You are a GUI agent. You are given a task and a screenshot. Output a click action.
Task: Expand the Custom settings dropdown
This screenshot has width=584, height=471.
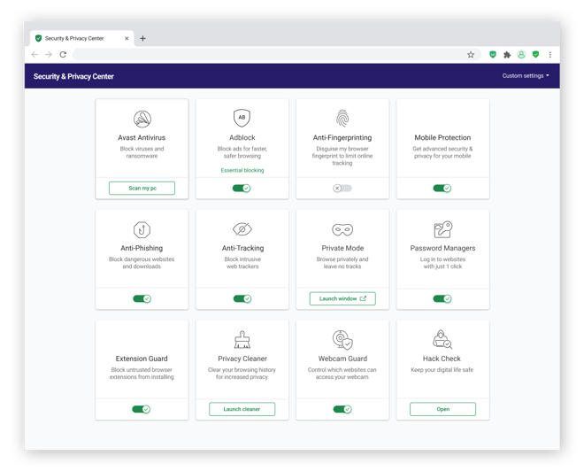pyautogui.click(x=526, y=75)
